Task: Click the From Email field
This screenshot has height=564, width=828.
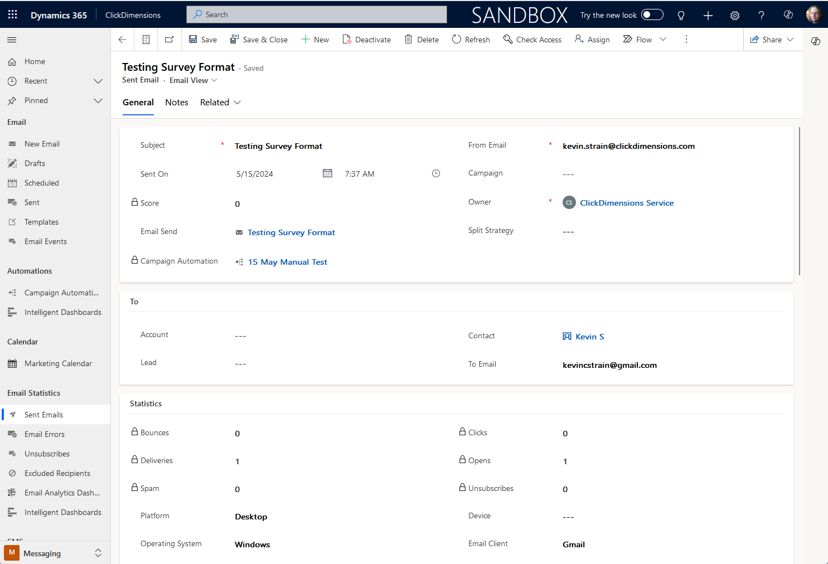Action: click(669, 146)
